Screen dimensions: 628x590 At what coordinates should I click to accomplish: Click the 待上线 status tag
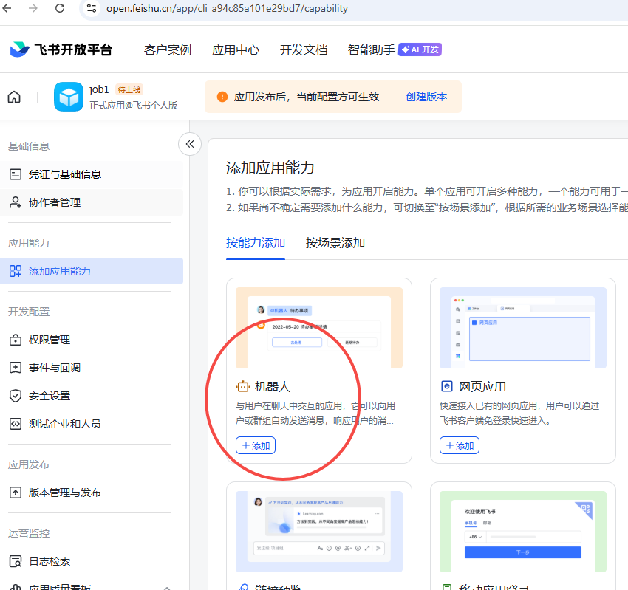129,89
